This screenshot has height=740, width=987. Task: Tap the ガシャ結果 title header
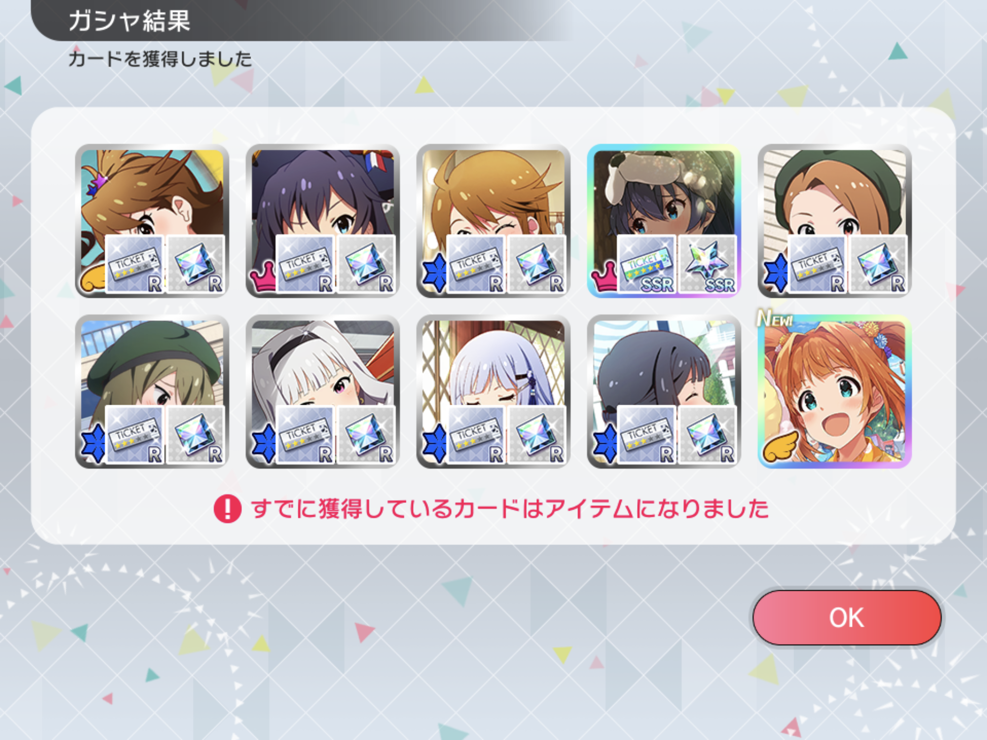[129, 21]
